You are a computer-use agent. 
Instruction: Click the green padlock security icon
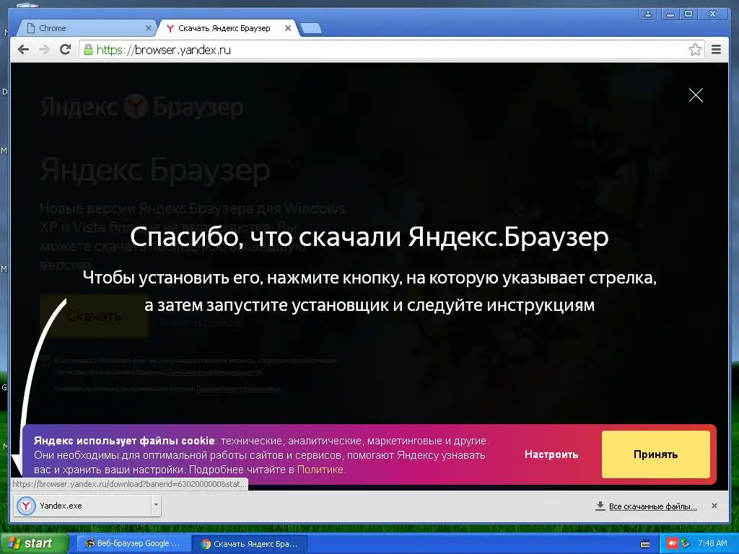88,50
